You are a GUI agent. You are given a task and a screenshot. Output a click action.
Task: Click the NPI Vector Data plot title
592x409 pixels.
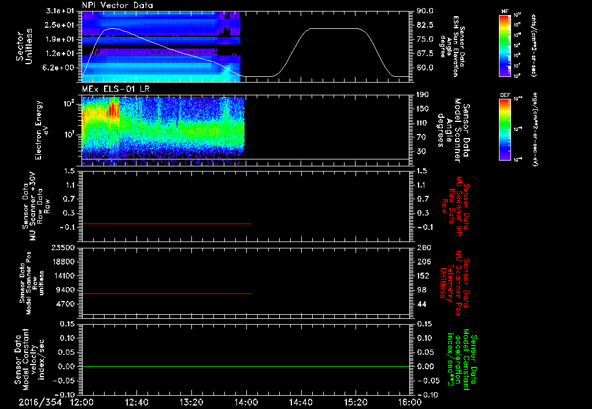tap(117, 5)
